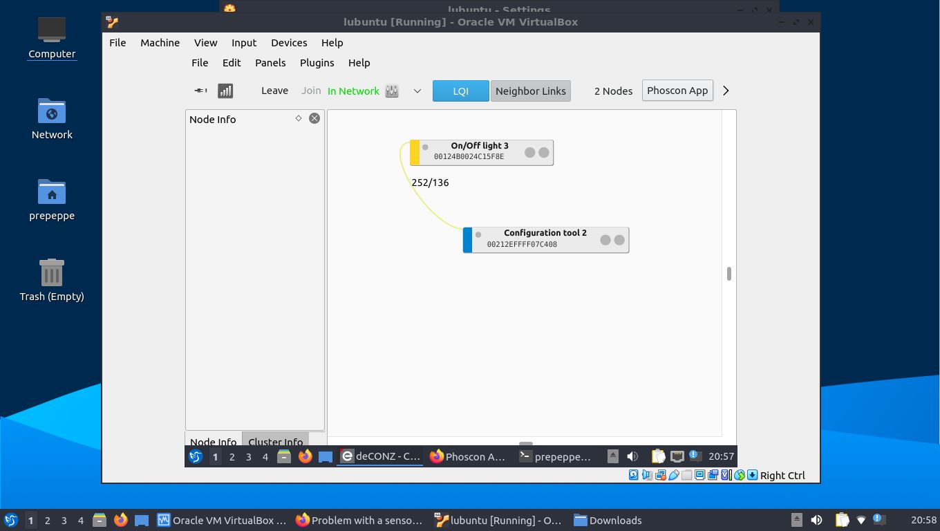This screenshot has width=940, height=531.
Task: Click the In Network status label
Action: tap(353, 91)
